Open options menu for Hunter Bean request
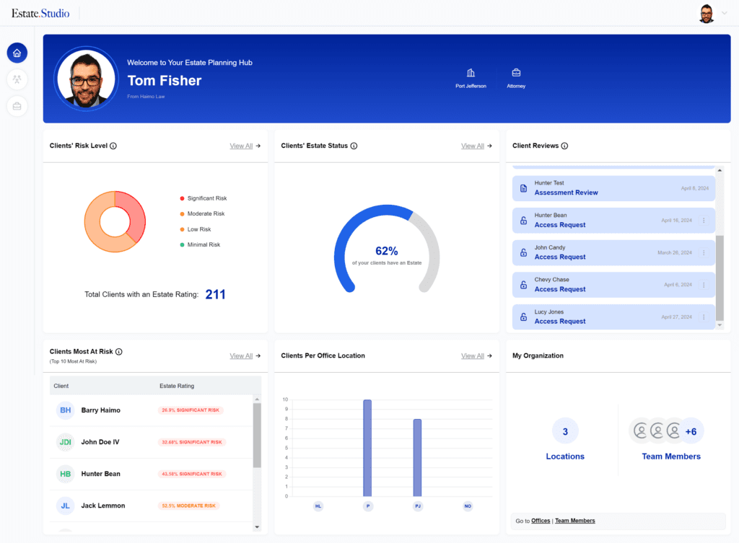The height and width of the screenshot is (543, 739). coord(704,221)
